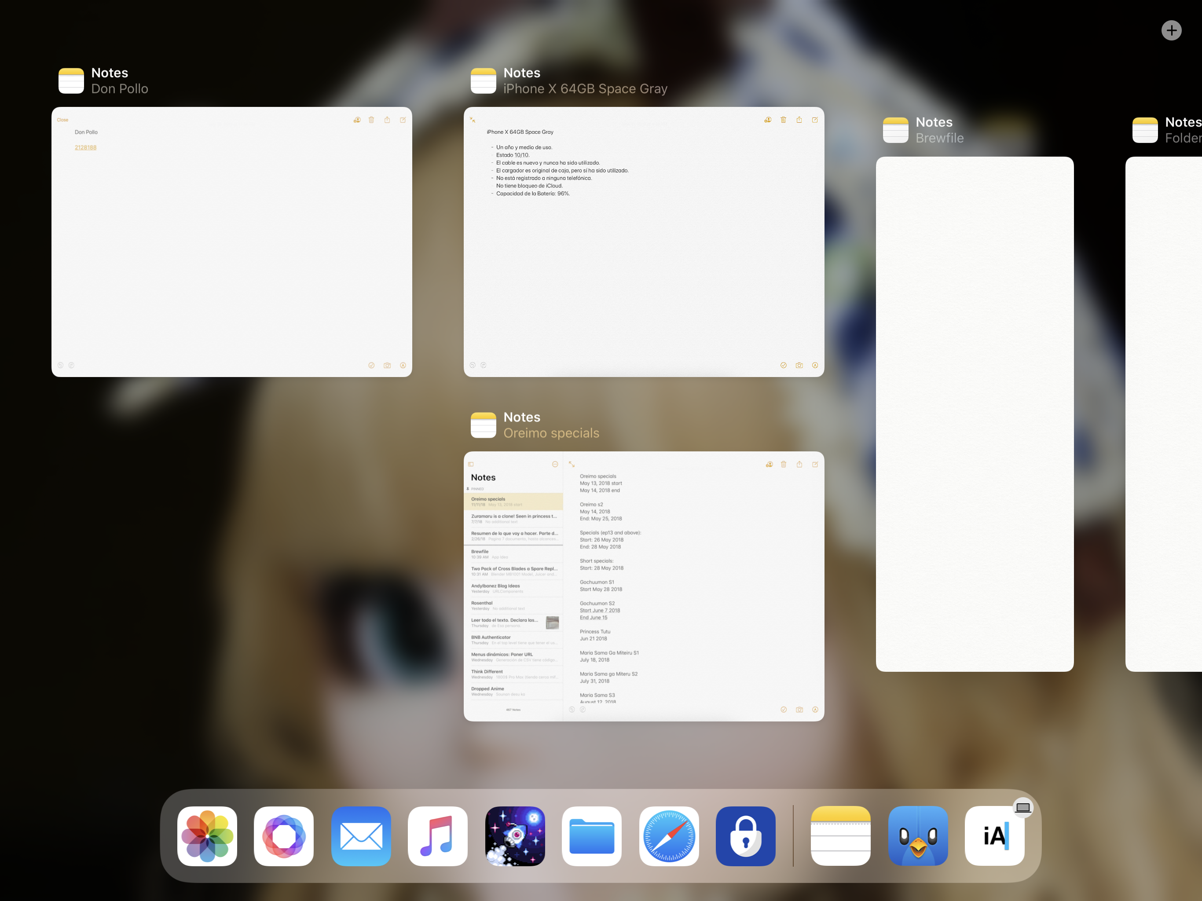Share icon in iPhone X note window
Viewport: 1202px width, 901px height.
[799, 120]
